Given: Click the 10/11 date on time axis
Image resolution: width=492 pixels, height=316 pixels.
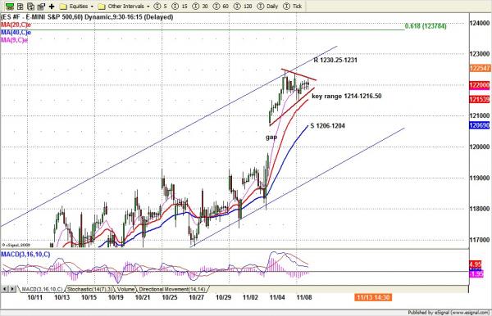Looking at the screenshot, I should pyautogui.click(x=35, y=297).
